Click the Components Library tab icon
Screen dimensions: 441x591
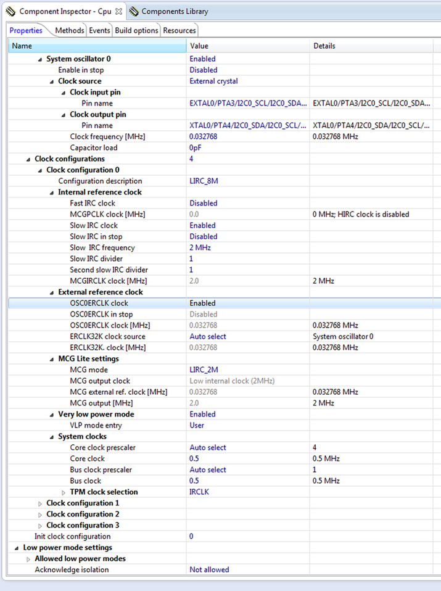tap(134, 11)
